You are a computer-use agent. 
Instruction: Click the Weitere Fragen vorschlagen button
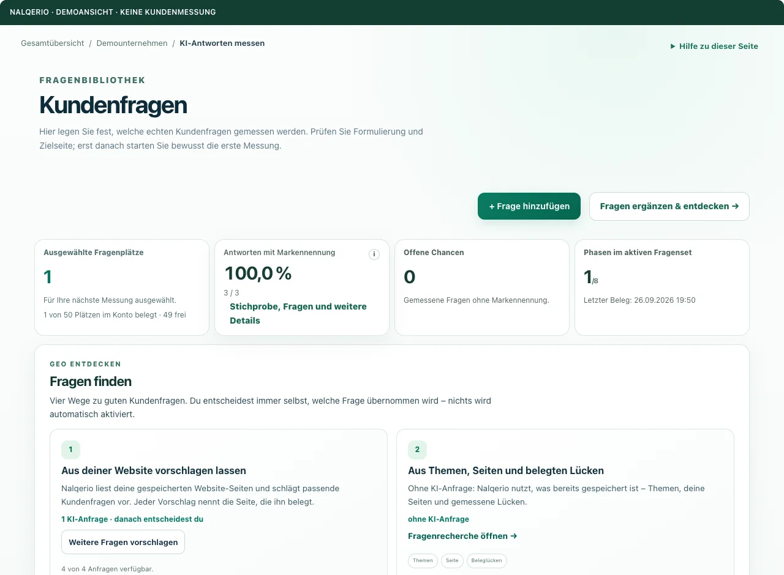pyautogui.click(x=123, y=542)
